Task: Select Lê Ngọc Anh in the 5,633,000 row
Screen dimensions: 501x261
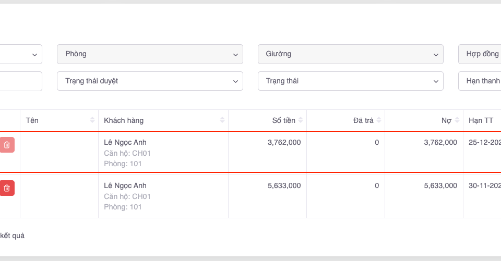Action: pyautogui.click(x=125, y=185)
